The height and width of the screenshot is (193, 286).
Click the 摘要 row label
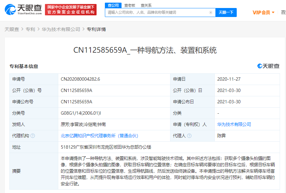(x=16, y=171)
